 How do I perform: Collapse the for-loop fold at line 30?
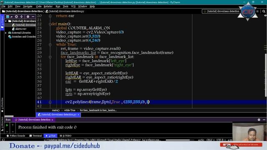(50, 57)
